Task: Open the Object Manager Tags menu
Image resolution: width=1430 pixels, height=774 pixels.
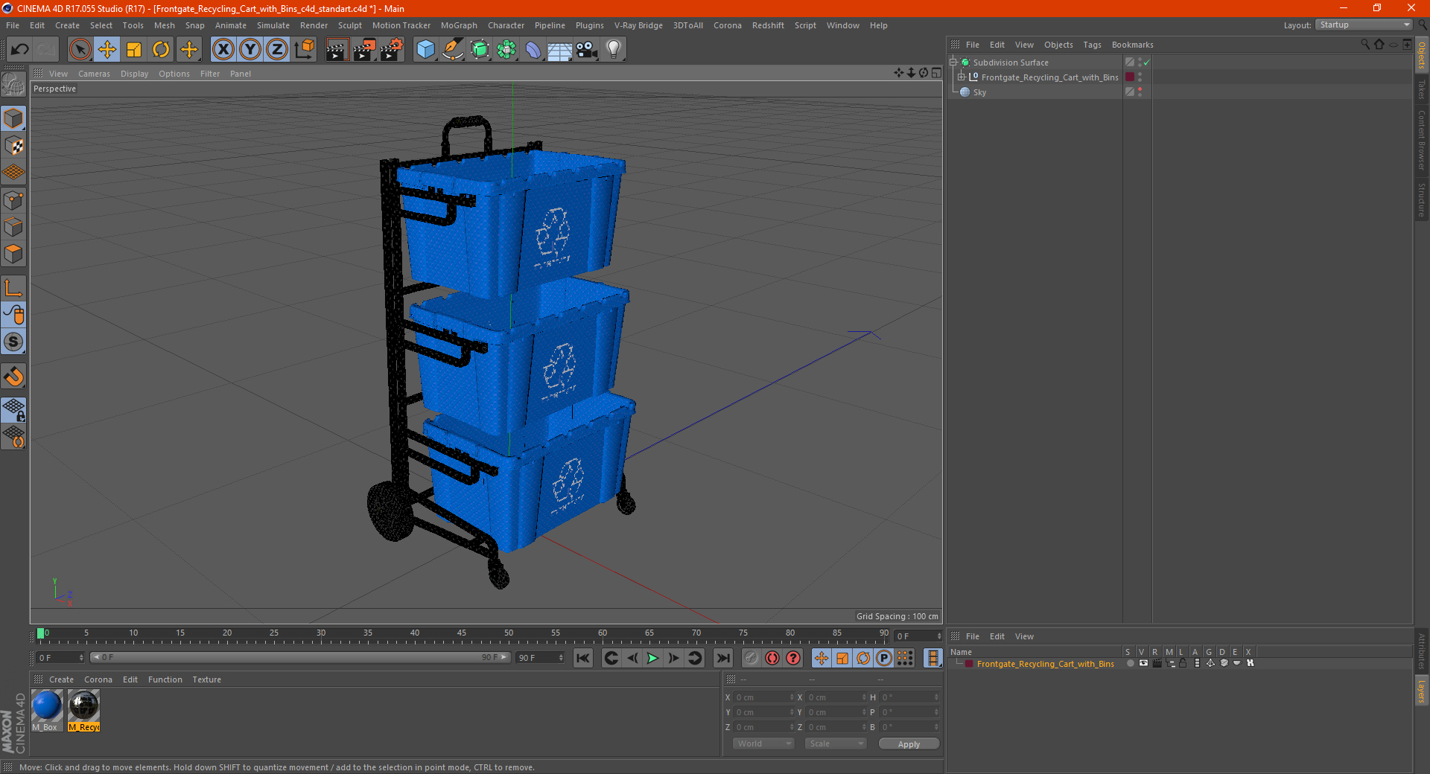Action: [x=1092, y=45]
